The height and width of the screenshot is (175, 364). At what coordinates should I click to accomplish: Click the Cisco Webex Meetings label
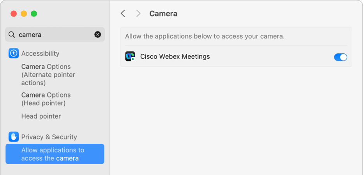[x=175, y=56]
